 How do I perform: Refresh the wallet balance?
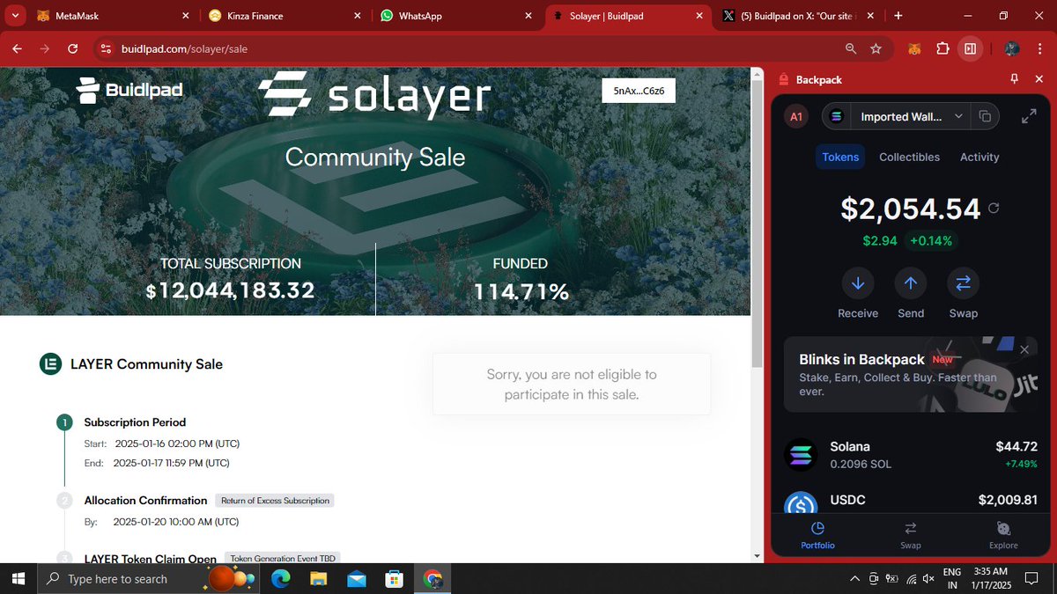[x=994, y=209]
